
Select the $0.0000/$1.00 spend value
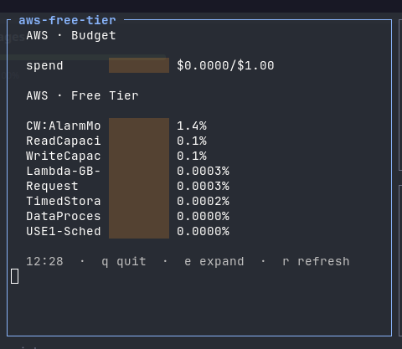click(x=225, y=65)
